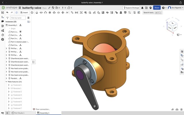Expand the Parallel instance row

(x=6, y=78)
